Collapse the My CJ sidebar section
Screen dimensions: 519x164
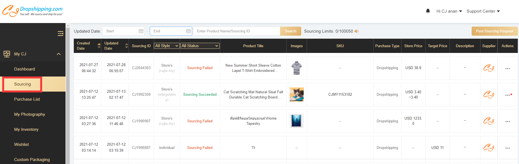click(59, 54)
